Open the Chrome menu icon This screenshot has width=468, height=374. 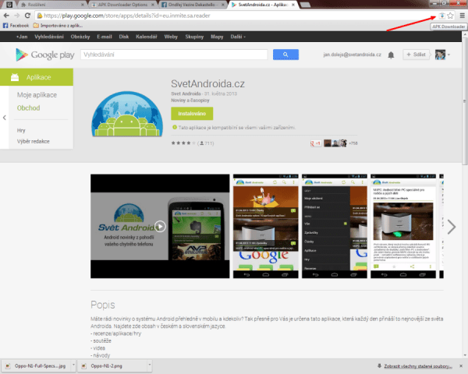pos(462,16)
